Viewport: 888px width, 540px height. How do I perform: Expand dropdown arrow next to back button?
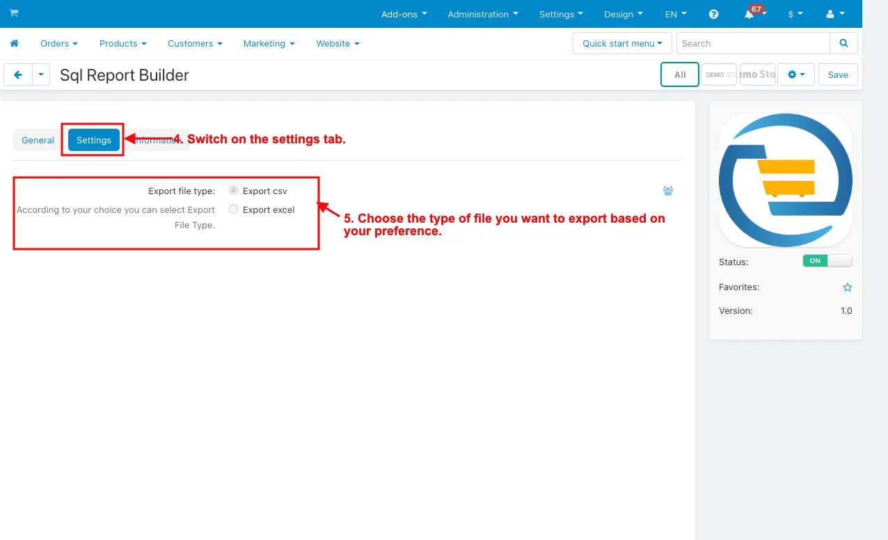coord(41,74)
